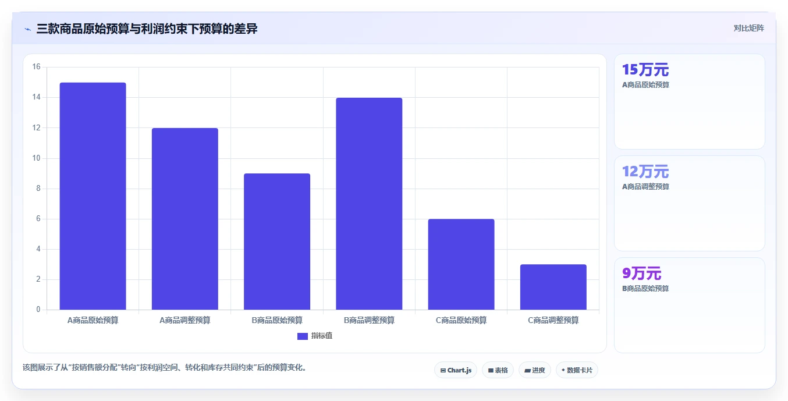Screen dimensions: 788x401
Task: Click the A商品原始预算 bar
Action: click(x=93, y=196)
